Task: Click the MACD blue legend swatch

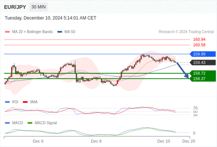Action: [7, 123]
